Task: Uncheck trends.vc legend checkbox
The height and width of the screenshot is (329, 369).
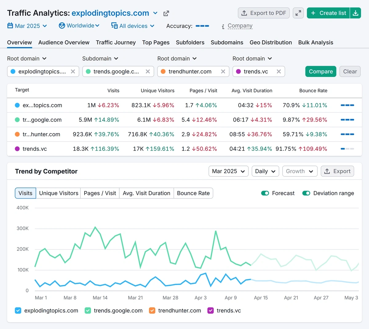Action: (211, 311)
